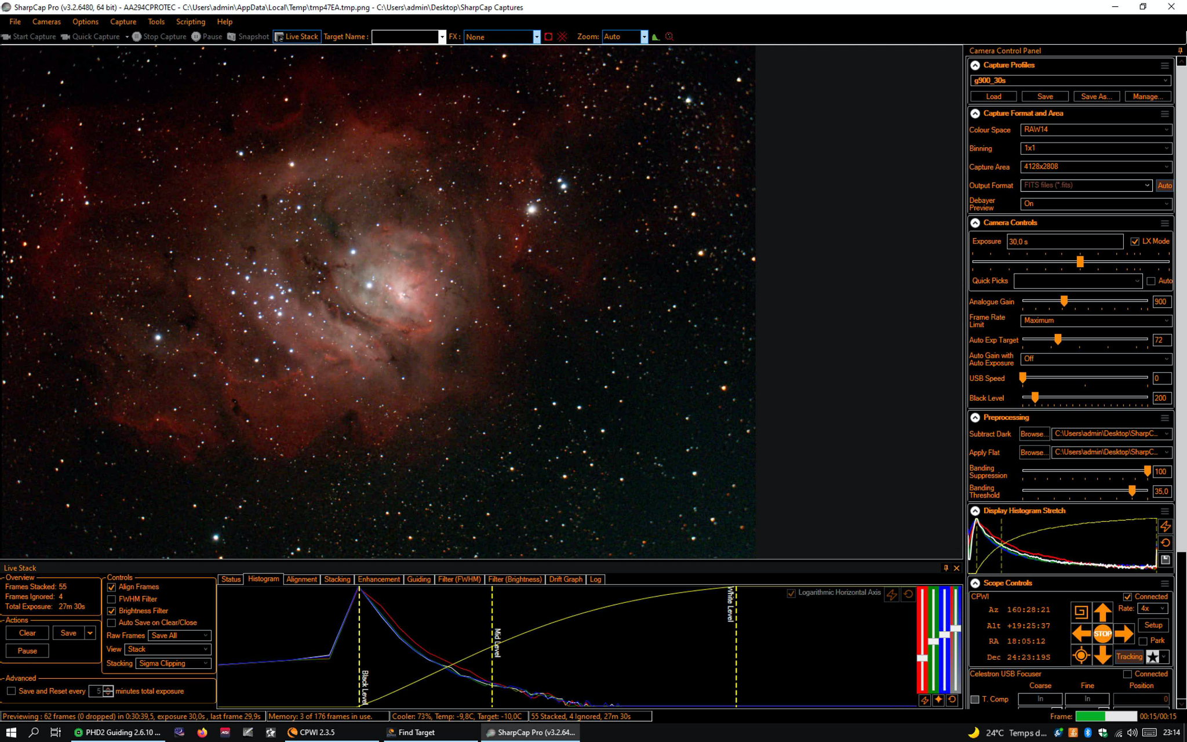
Task: Enable the Quick Picks Auto checkbox
Action: (x=1151, y=281)
